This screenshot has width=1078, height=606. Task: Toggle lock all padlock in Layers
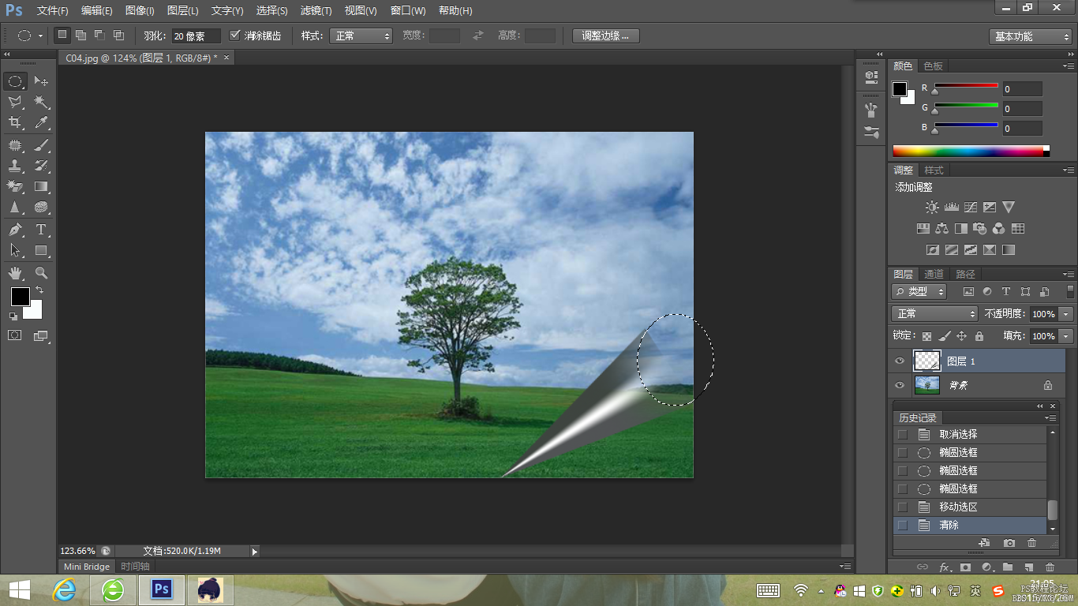(x=979, y=336)
